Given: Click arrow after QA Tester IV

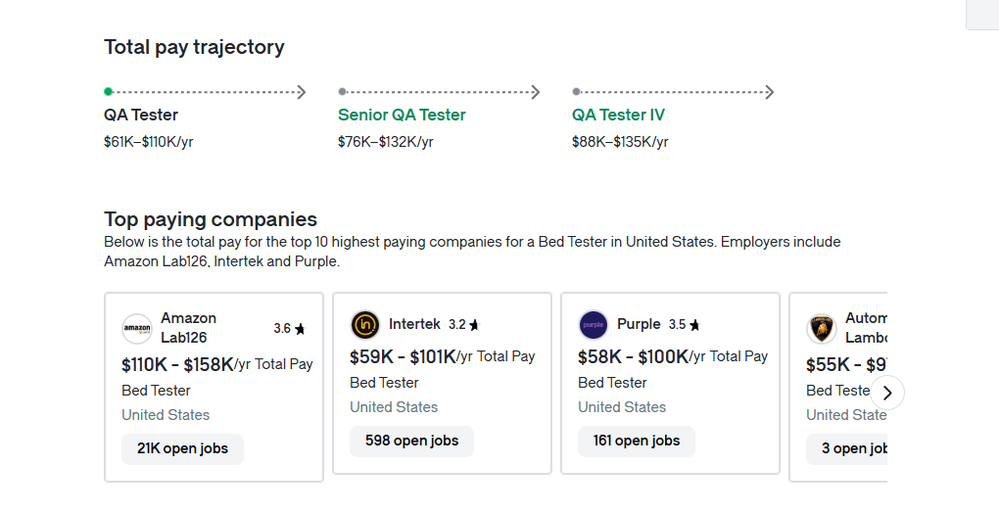Looking at the screenshot, I should coord(769,92).
